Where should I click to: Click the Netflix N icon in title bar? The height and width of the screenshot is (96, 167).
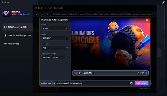point(45,8)
